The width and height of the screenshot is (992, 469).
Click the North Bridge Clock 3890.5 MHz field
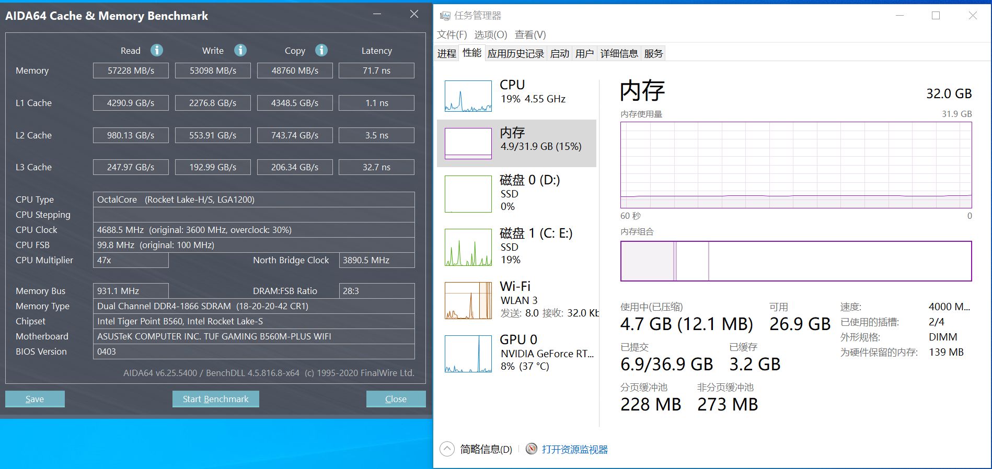point(377,260)
